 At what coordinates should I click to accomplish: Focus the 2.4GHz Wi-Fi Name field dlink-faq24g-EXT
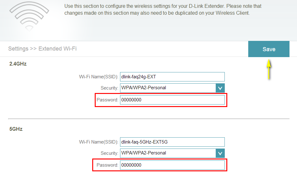[x=172, y=77]
